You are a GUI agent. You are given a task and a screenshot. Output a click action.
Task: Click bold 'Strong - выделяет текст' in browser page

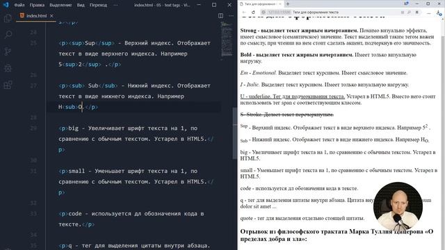coord(299,31)
